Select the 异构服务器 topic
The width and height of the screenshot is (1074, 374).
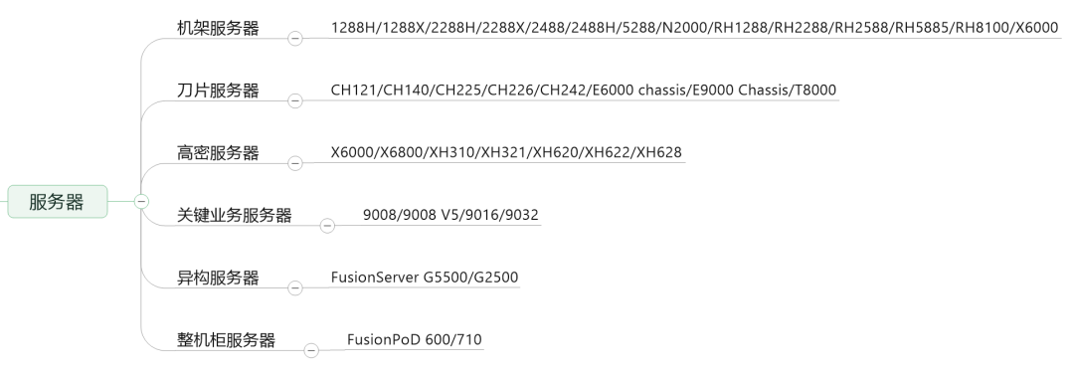coord(218,278)
